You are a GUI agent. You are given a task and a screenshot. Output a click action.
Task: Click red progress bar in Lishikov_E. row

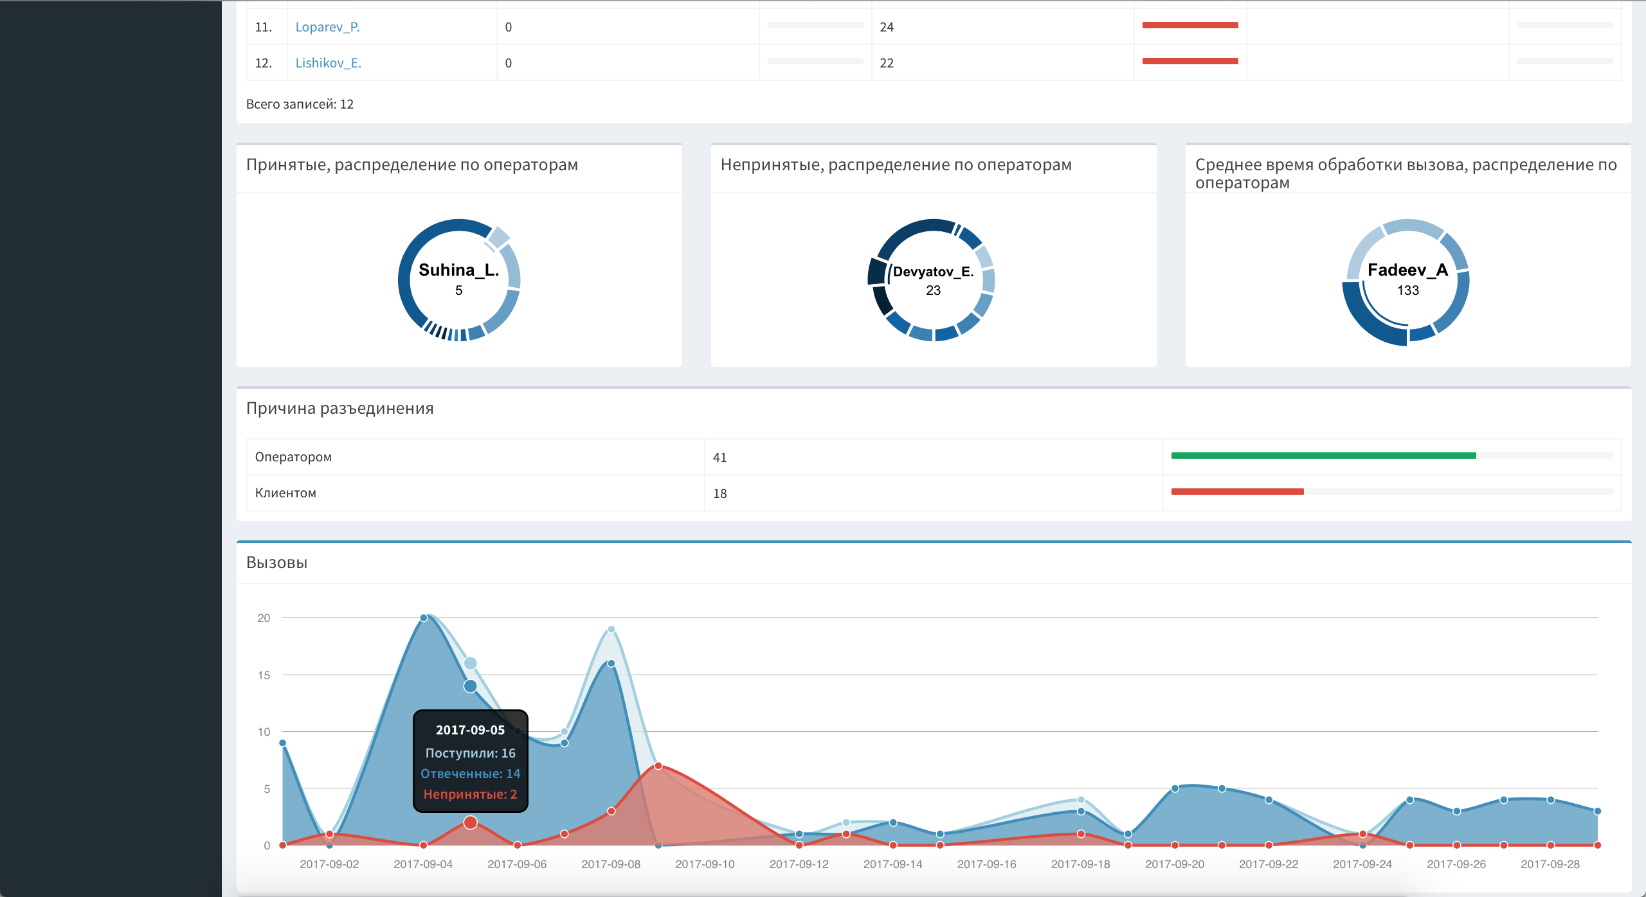pos(1190,61)
